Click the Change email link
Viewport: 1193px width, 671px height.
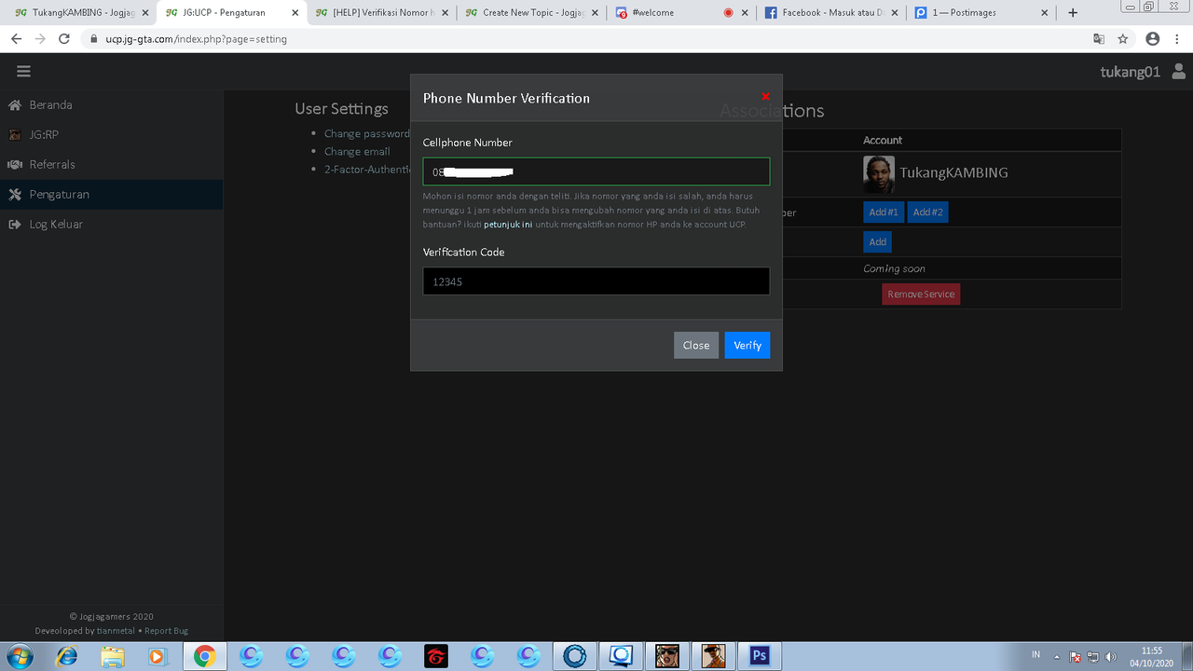click(x=357, y=151)
